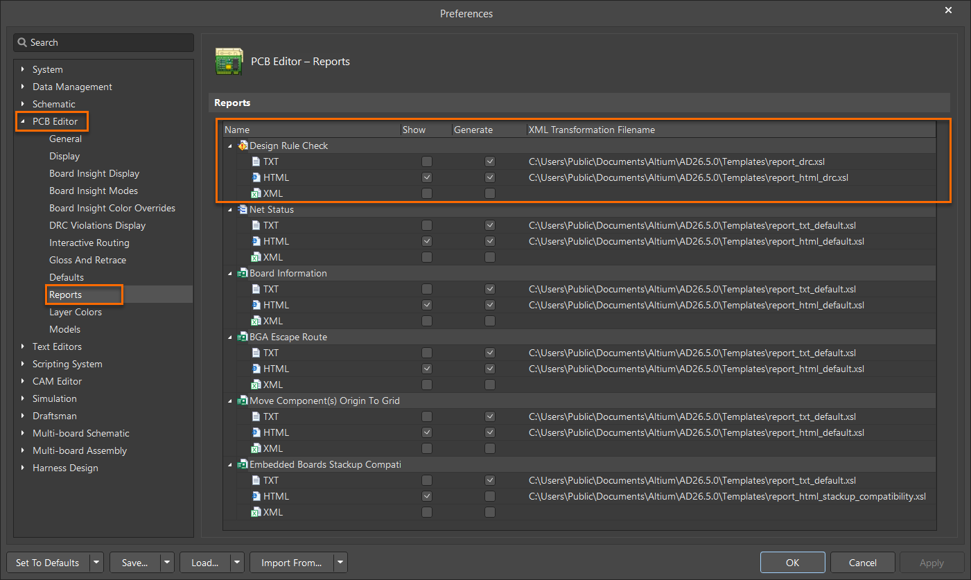Click the XML file icon under BGA Escape Route
The height and width of the screenshot is (580, 971).
point(255,385)
